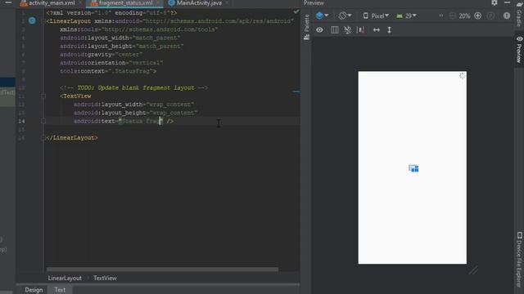Click the related file gutter icon
Image resolution: width=524 pixels, height=294 pixels.
(x=32, y=20)
